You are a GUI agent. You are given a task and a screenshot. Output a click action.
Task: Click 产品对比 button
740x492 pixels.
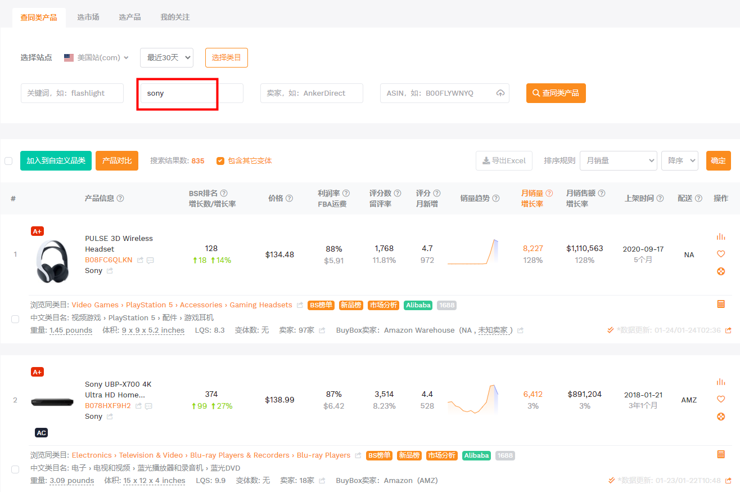click(x=117, y=160)
